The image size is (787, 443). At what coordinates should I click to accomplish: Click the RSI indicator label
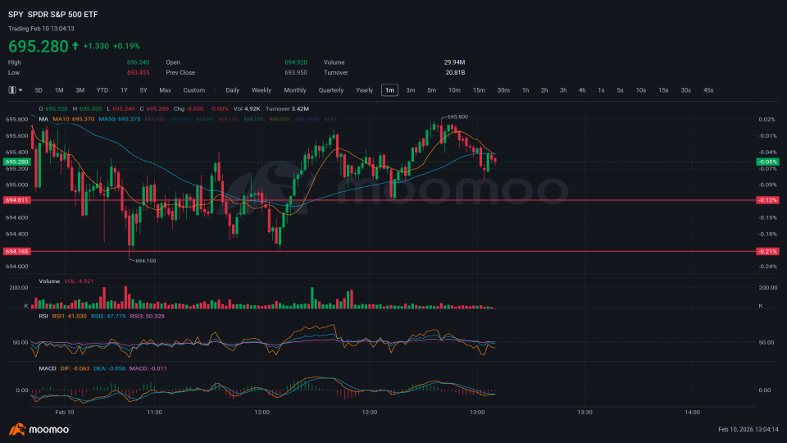pos(43,317)
